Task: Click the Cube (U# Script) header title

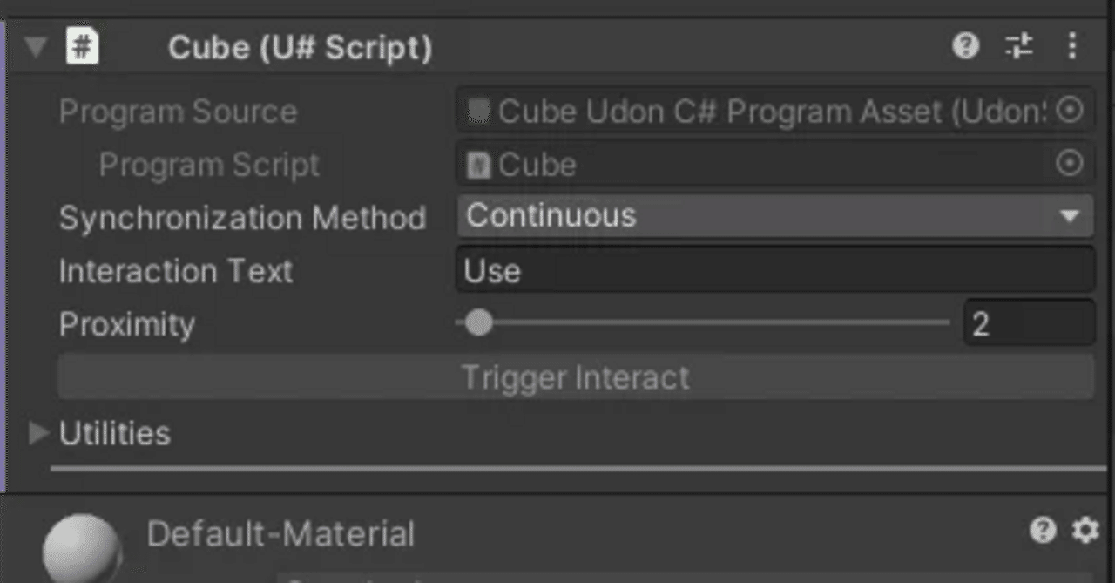Action: (300, 48)
